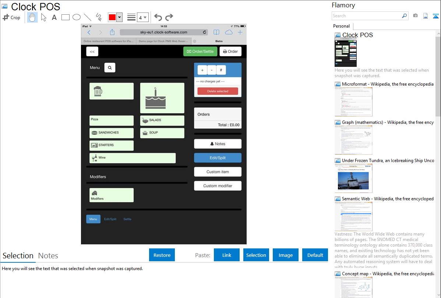Click the Safari reload icon

point(204,32)
